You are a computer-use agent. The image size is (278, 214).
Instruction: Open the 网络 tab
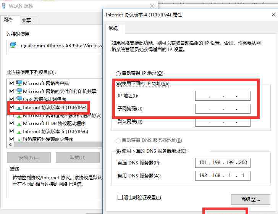(8, 20)
